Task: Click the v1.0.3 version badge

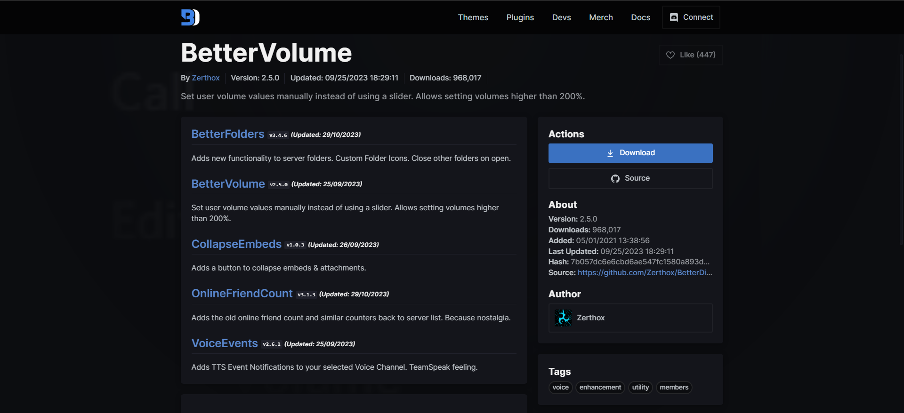Action: click(295, 245)
